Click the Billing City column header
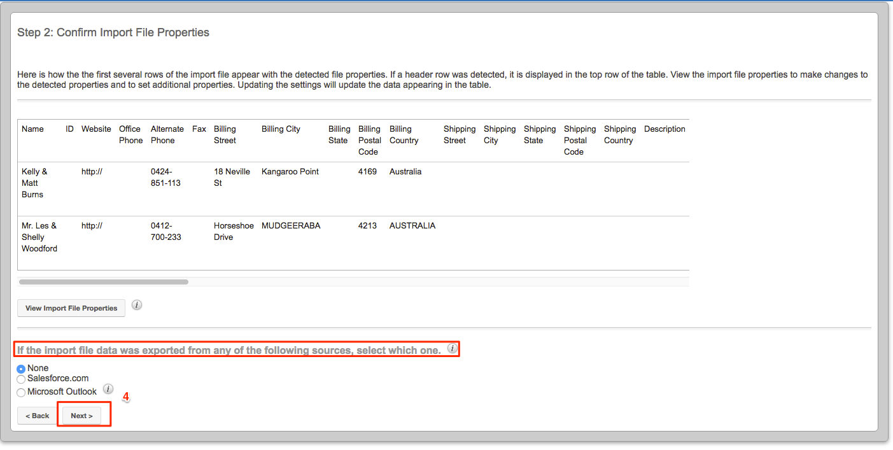893x450 pixels. click(281, 129)
